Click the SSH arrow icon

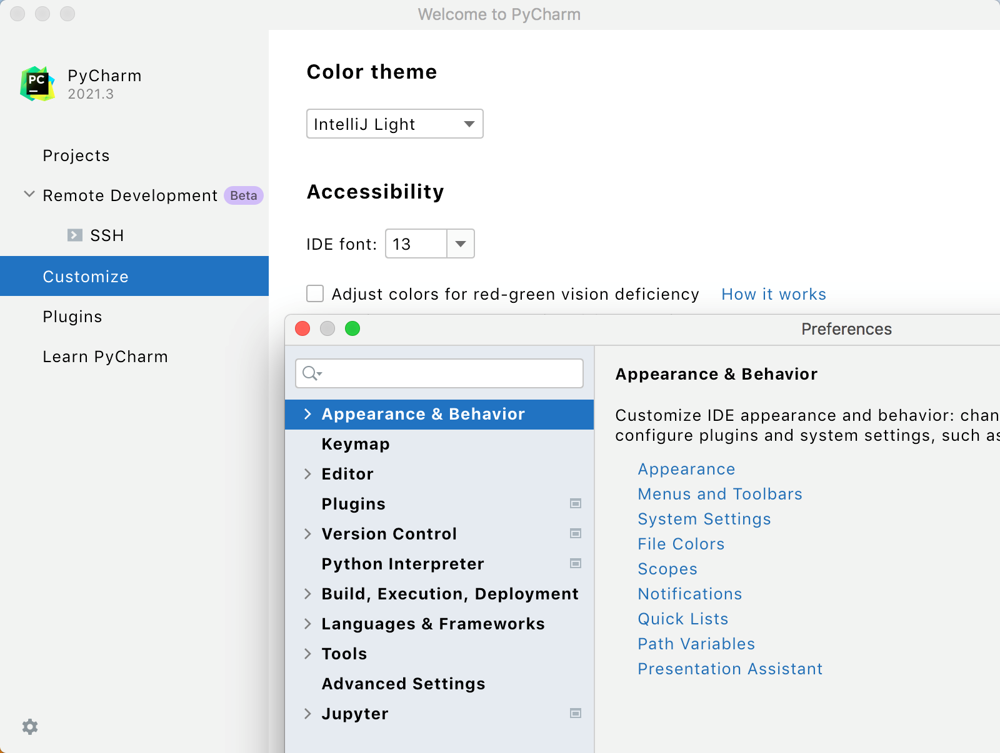[x=75, y=235]
